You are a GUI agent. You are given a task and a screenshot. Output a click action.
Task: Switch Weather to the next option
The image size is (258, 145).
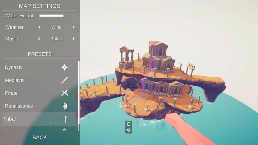(x=74, y=27)
